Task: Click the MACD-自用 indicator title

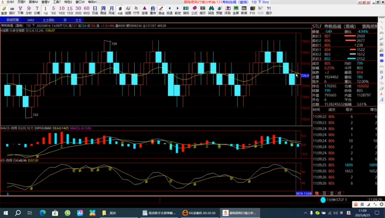Action: coord(9,128)
